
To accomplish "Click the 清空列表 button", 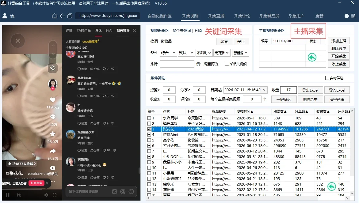I will pyautogui.click(x=337, y=99).
